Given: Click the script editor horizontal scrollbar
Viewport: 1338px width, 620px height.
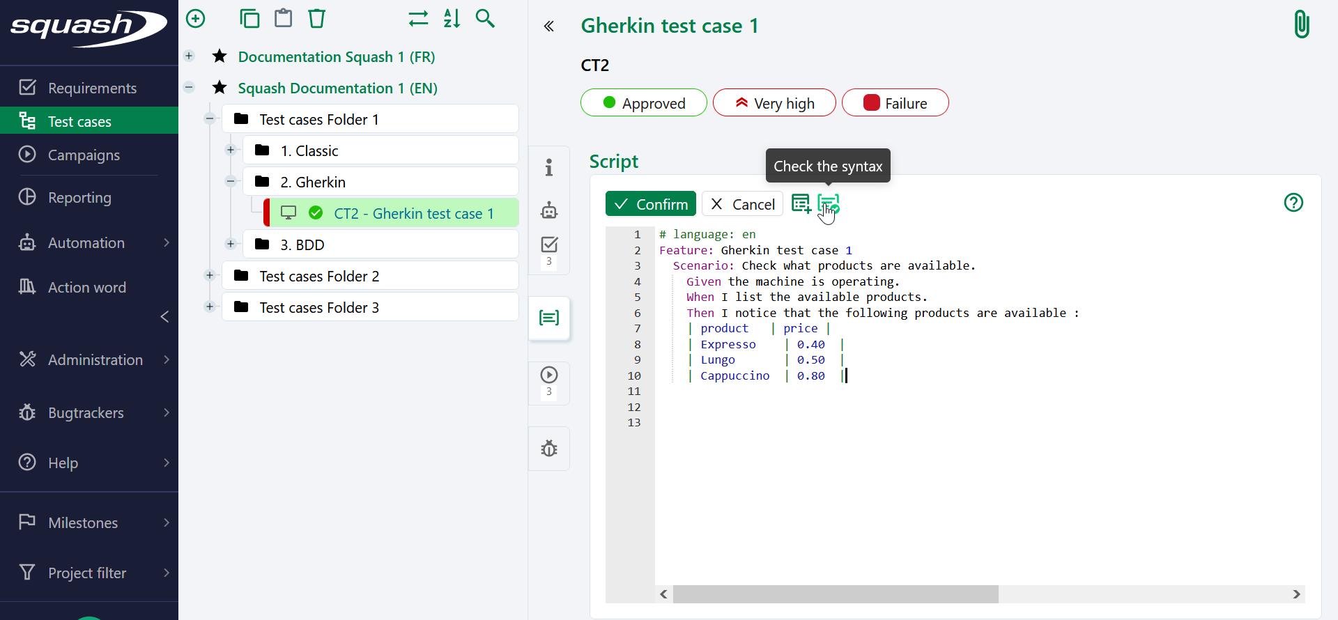Looking at the screenshot, I should (836, 594).
